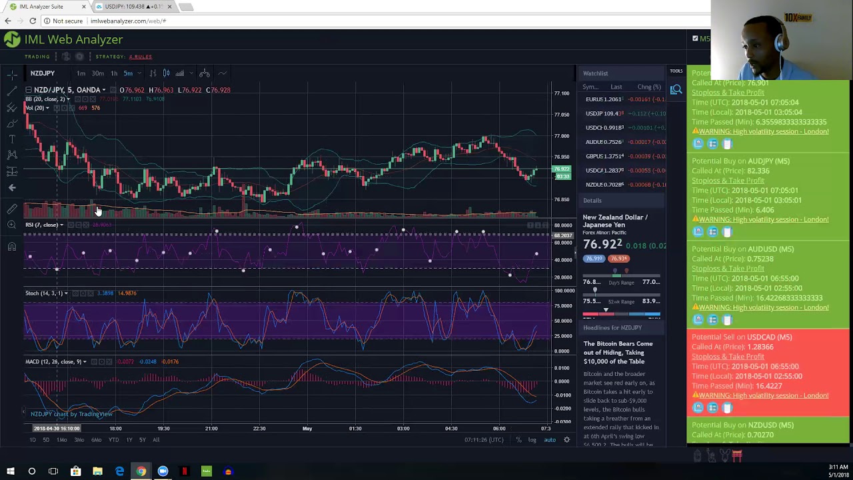The width and height of the screenshot is (853, 480).
Task: Select the crosshair cursor tool
Action: click(x=12, y=75)
